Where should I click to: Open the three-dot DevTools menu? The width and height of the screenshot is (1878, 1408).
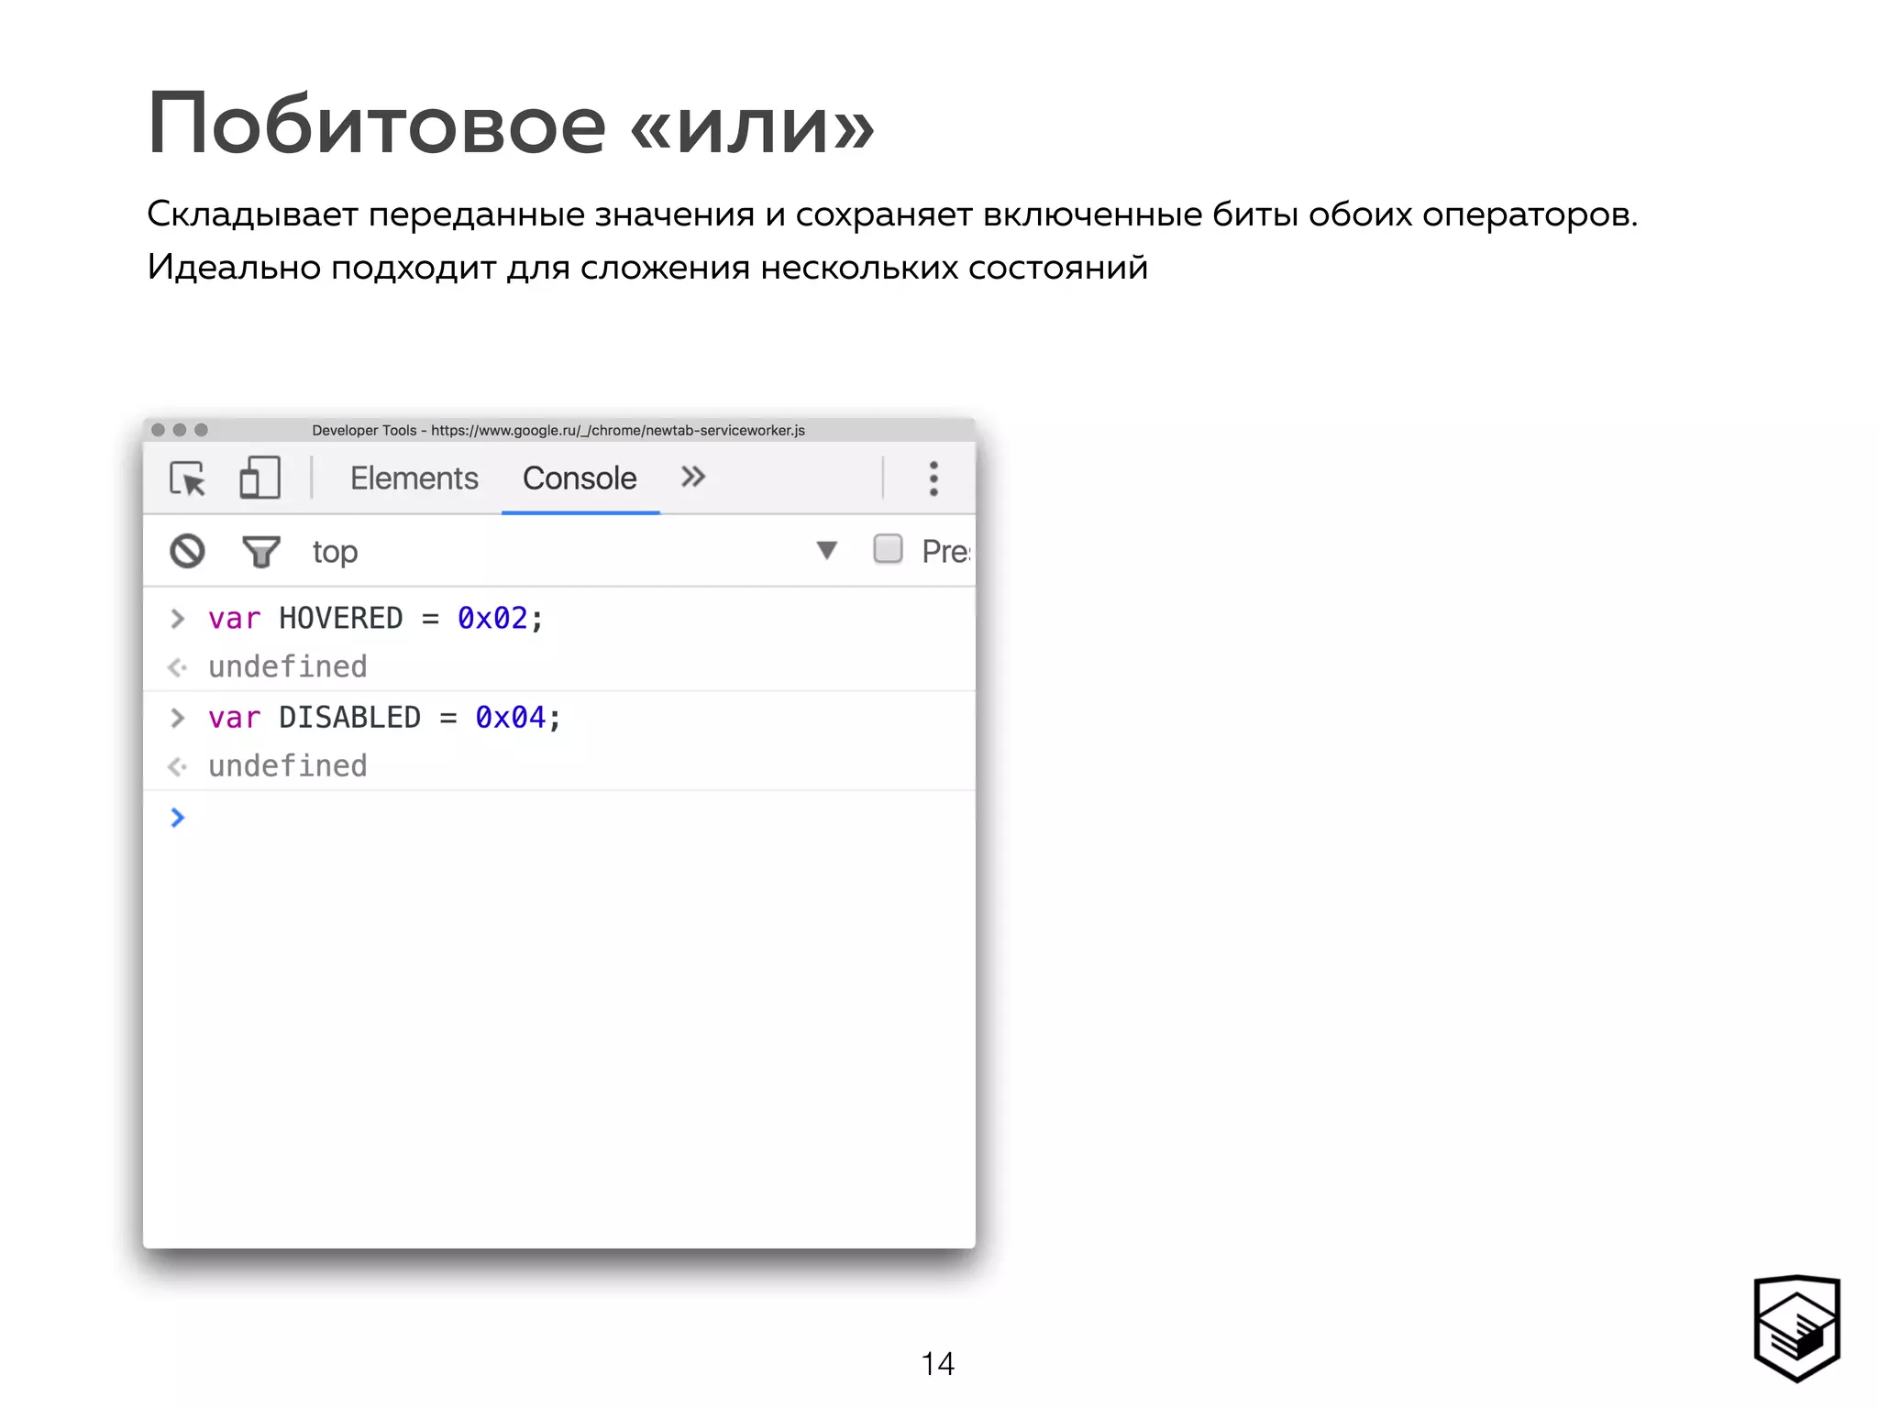[933, 478]
